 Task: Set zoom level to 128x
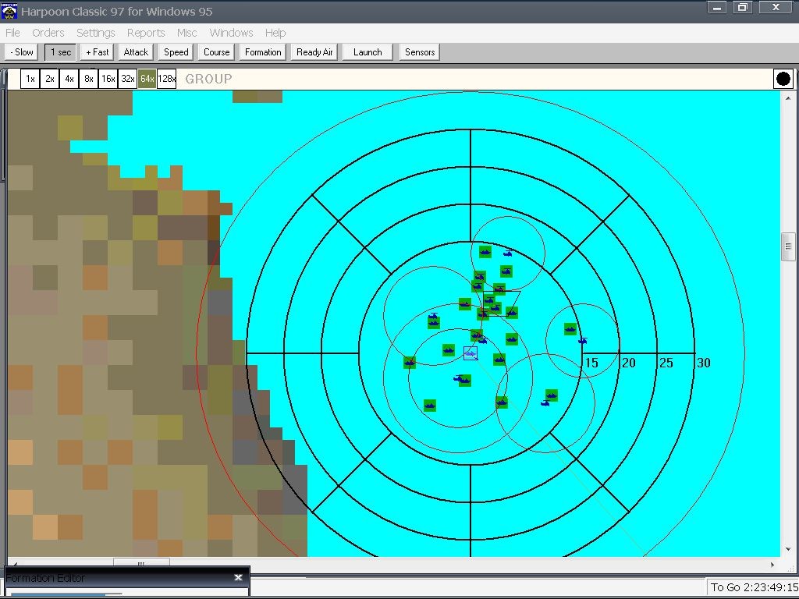[x=167, y=79]
